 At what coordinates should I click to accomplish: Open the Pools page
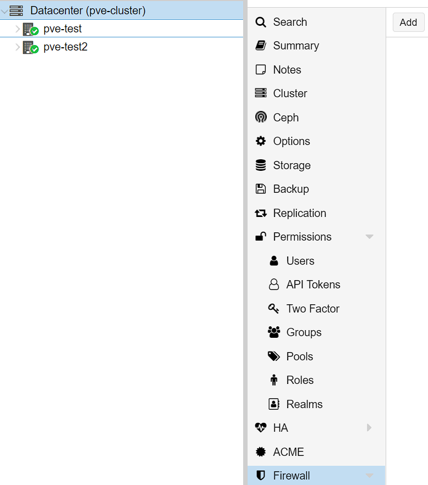tap(299, 356)
